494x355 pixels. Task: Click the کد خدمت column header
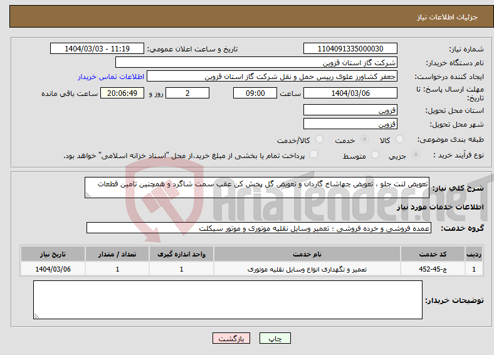pyautogui.click(x=433, y=254)
